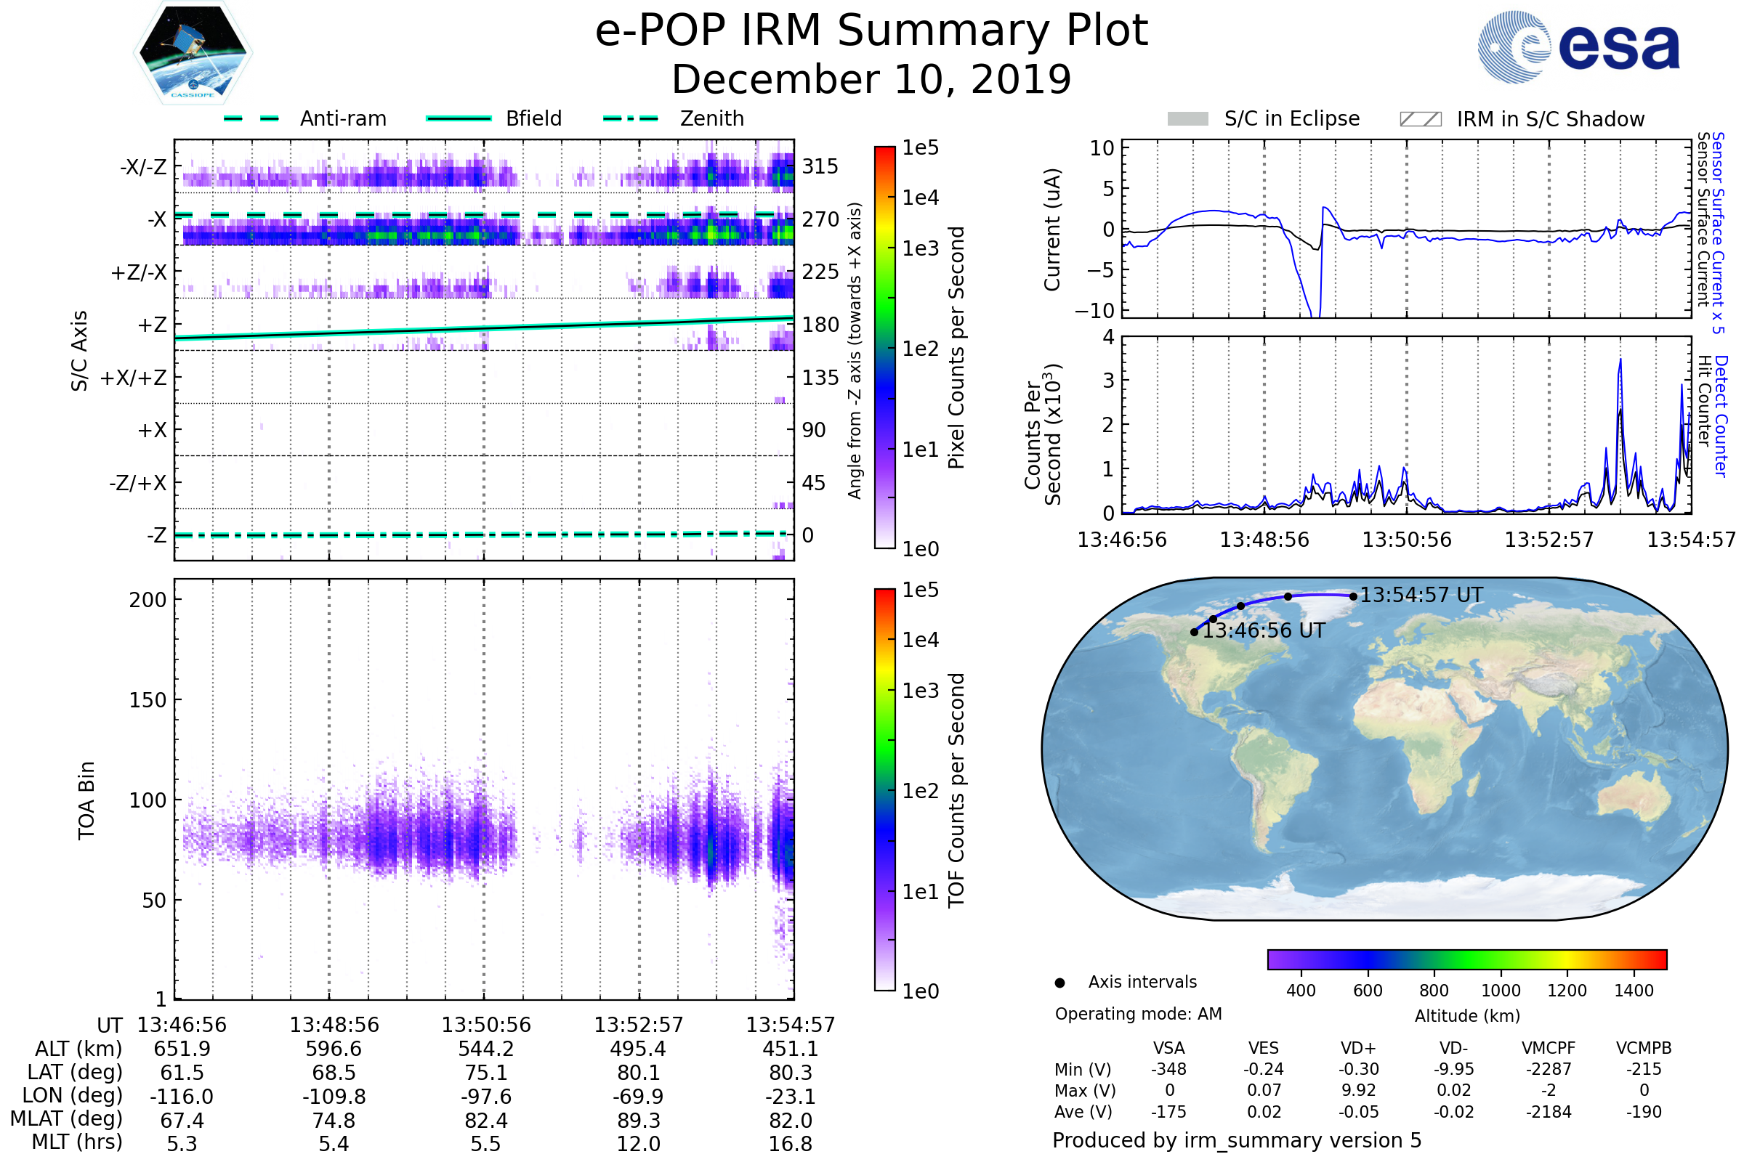Click the Anti-ram dashed line legend marker
Screen dimensions: 1744x1162
click(x=251, y=118)
